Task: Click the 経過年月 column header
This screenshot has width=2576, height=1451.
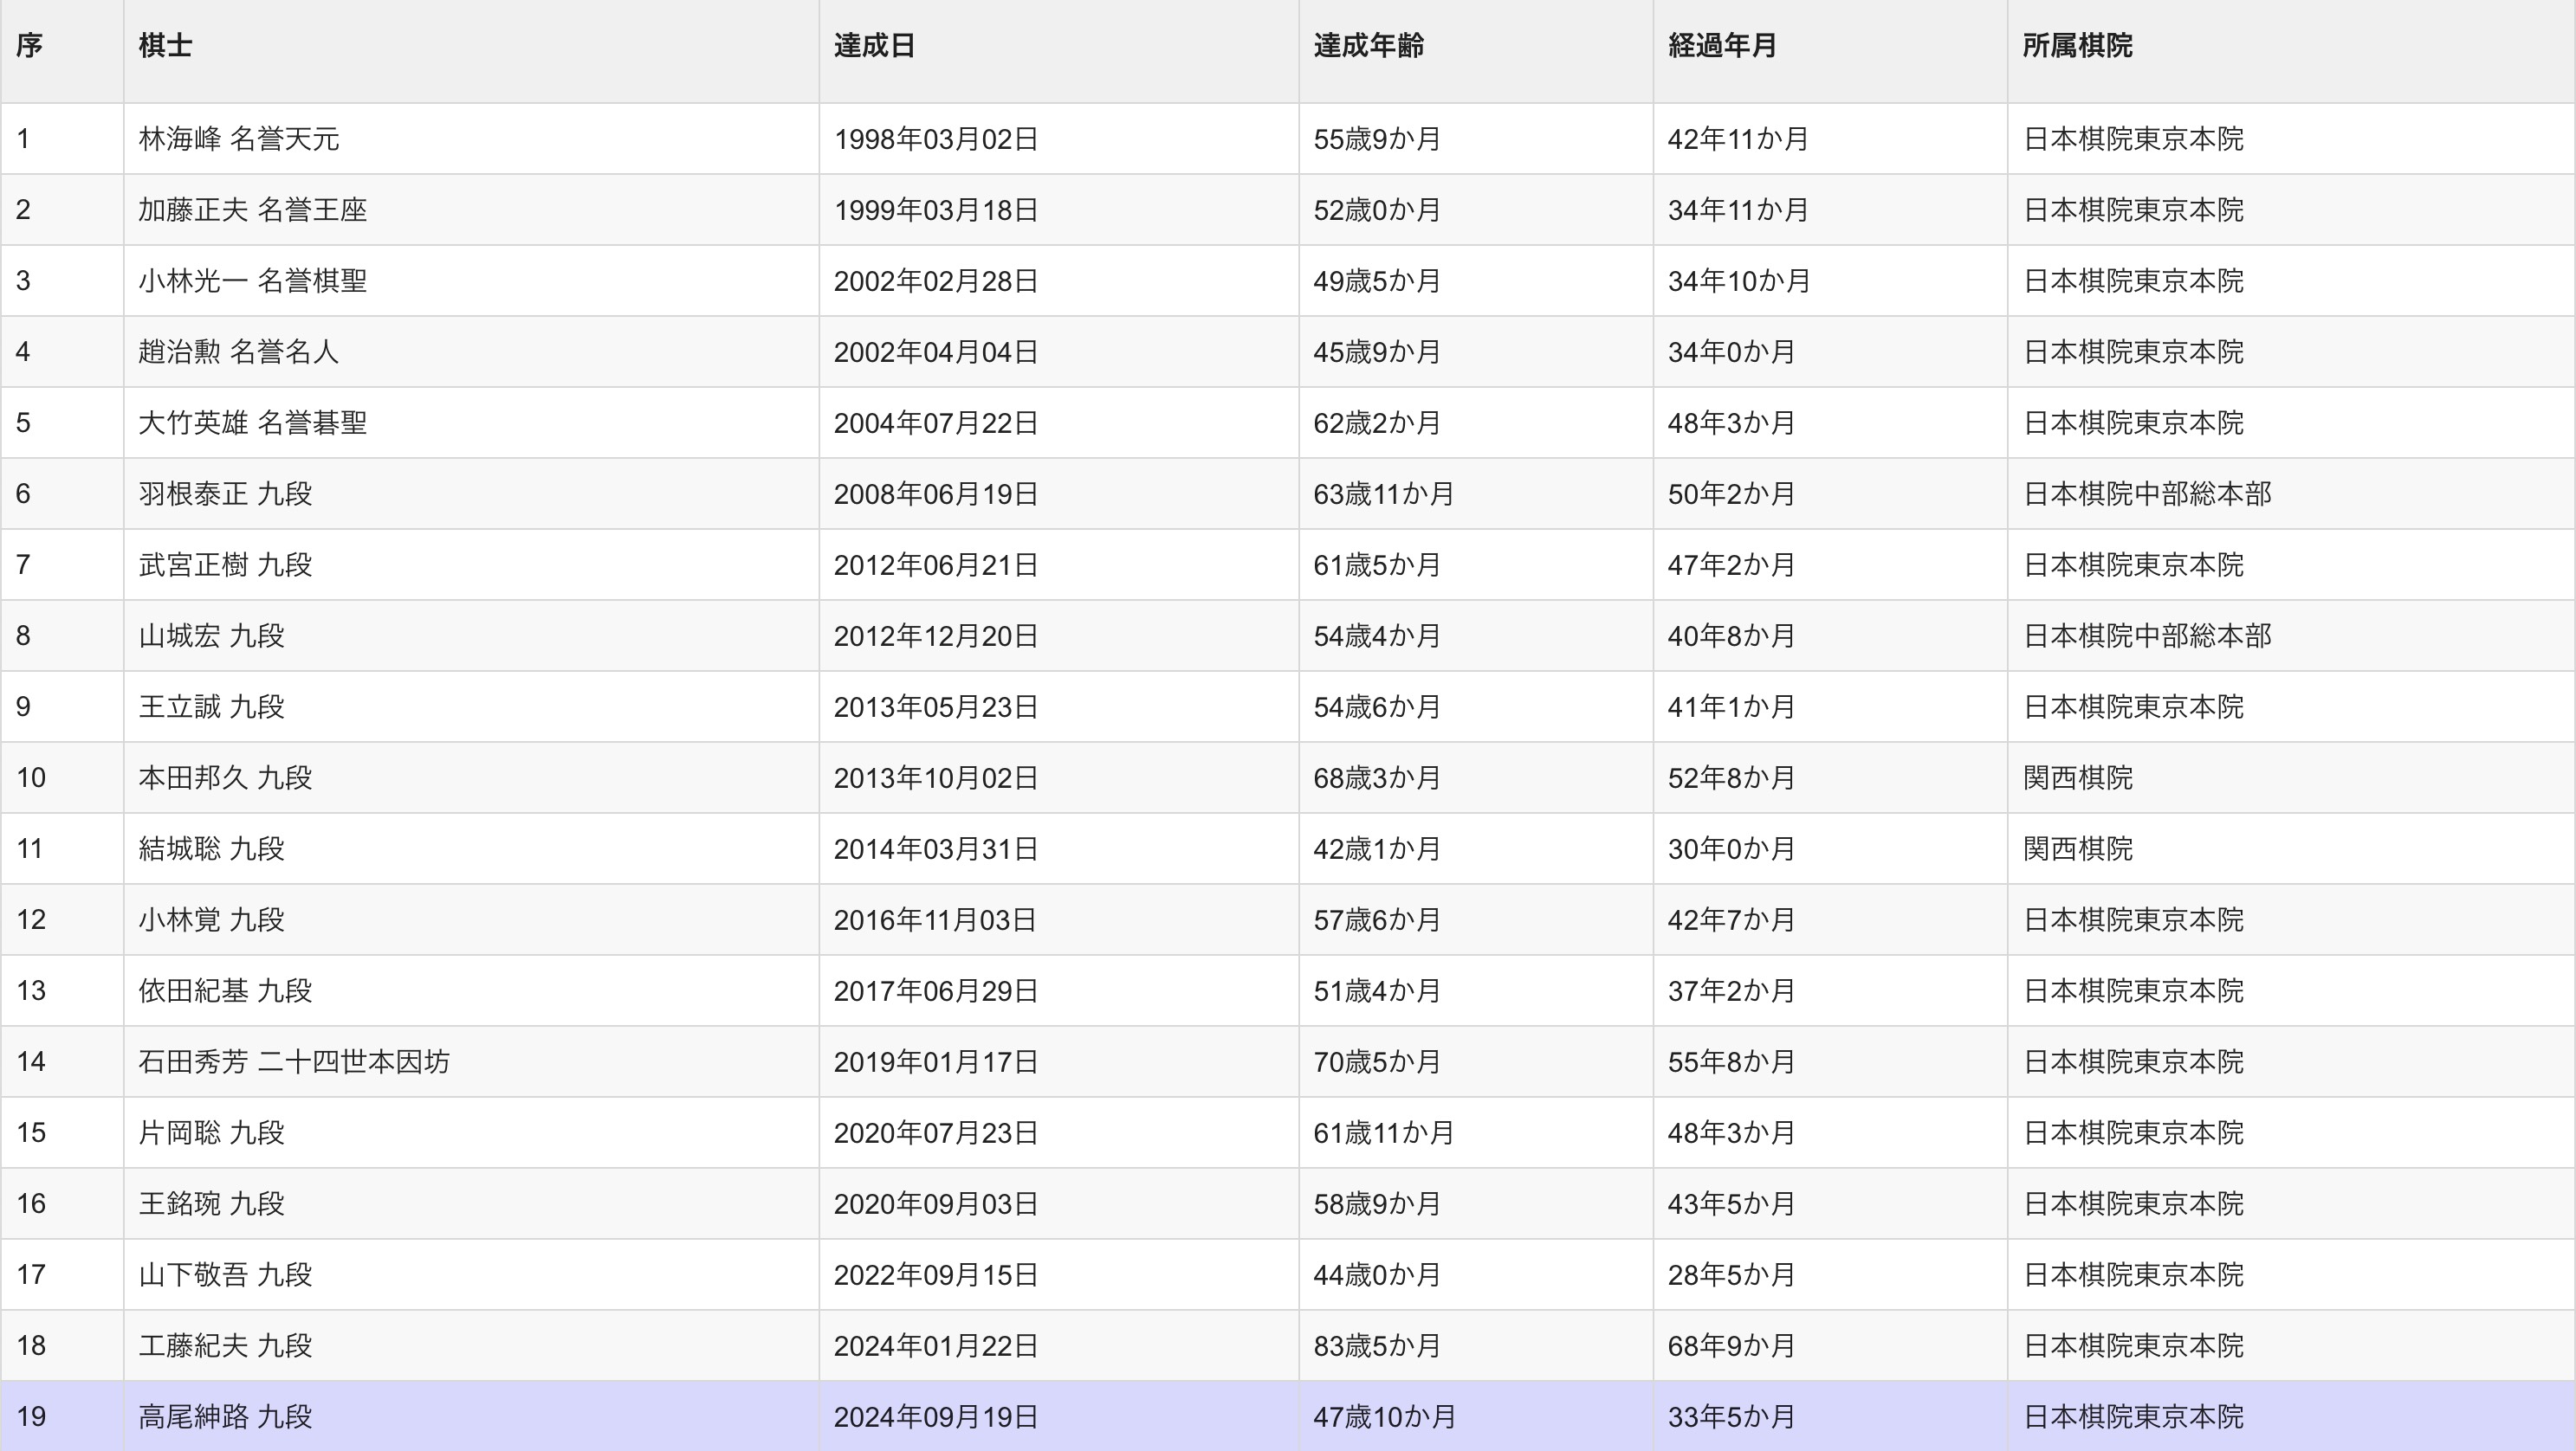Action: click(1721, 46)
